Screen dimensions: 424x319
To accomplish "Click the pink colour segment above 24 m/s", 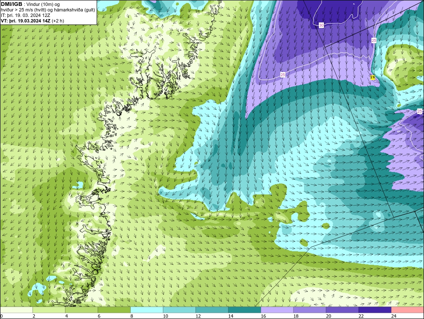I will pos(407,310).
